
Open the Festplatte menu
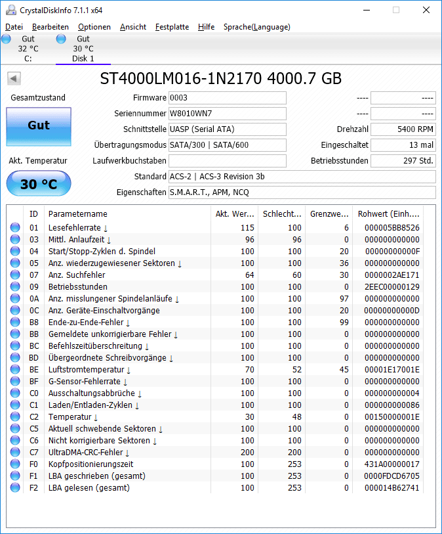172,27
